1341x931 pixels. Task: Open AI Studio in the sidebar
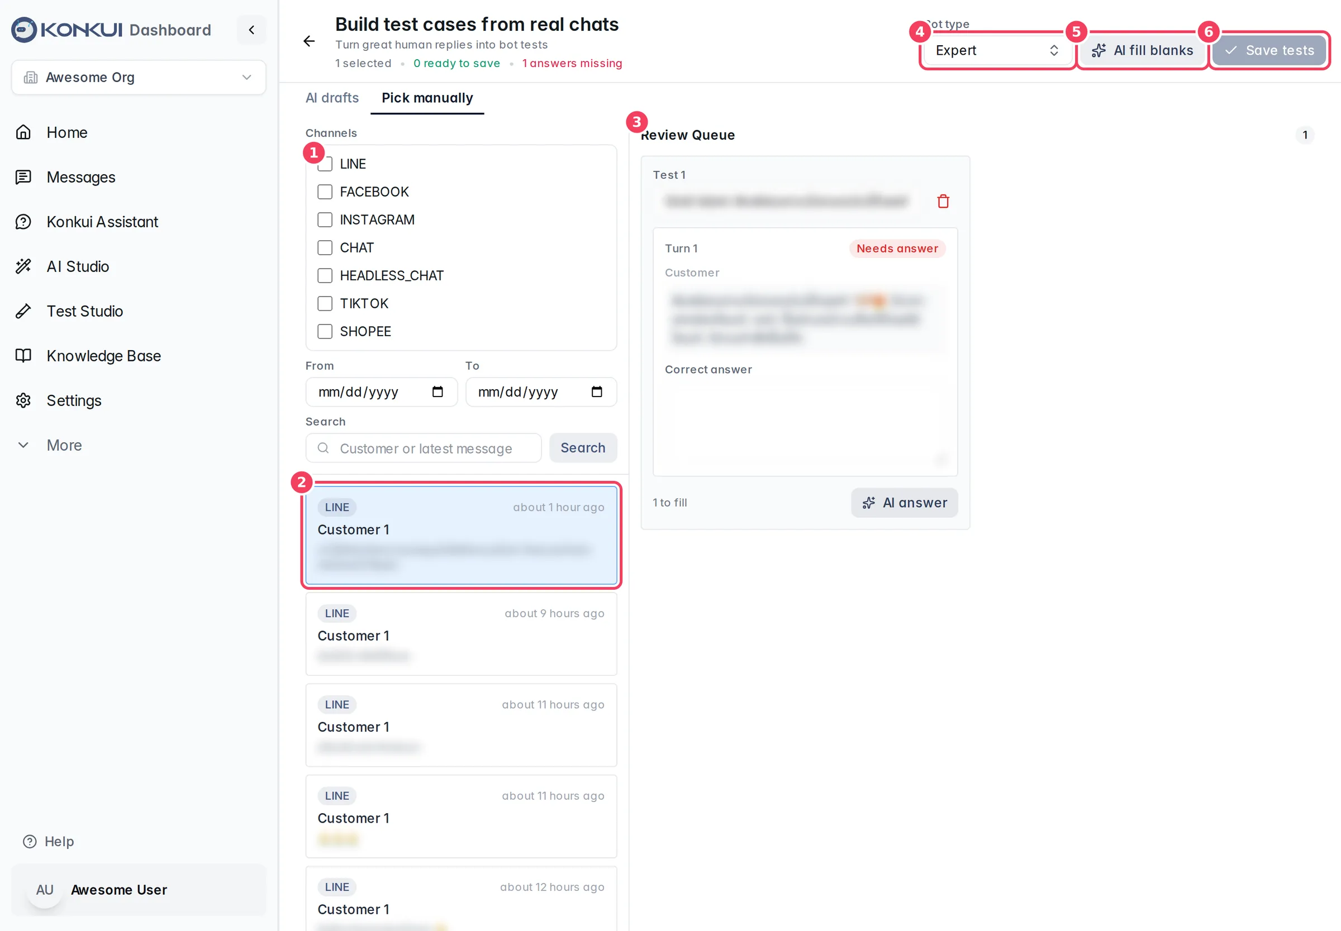tap(78, 266)
